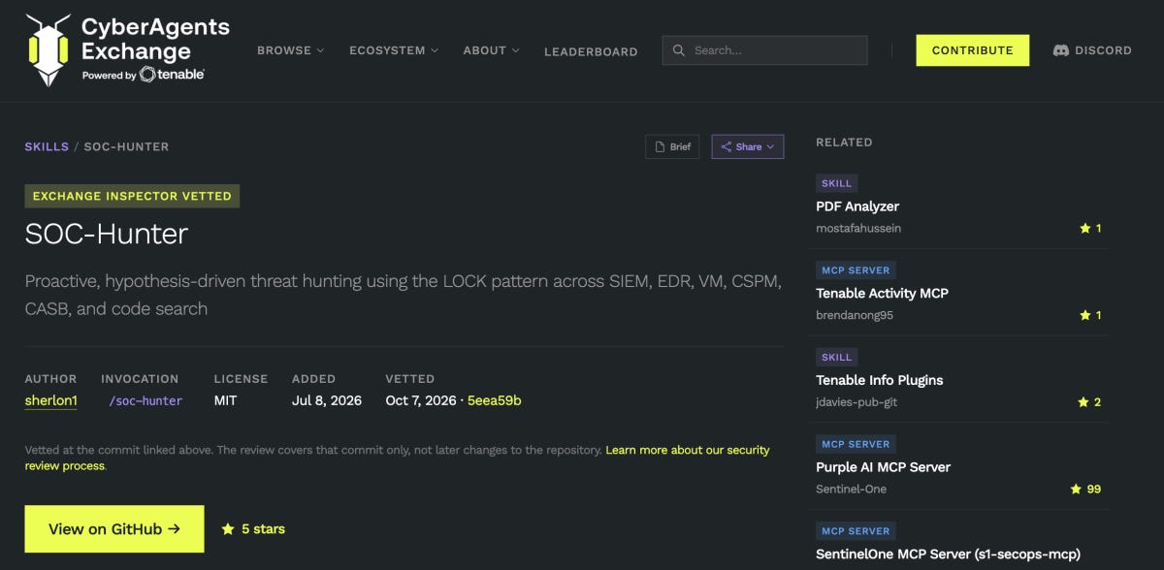Click the /soc-hunter invocation text

point(145,400)
